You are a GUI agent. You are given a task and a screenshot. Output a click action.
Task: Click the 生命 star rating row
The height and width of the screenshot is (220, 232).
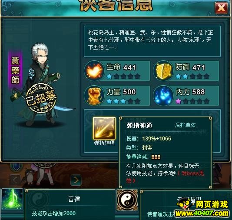(123, 77)
